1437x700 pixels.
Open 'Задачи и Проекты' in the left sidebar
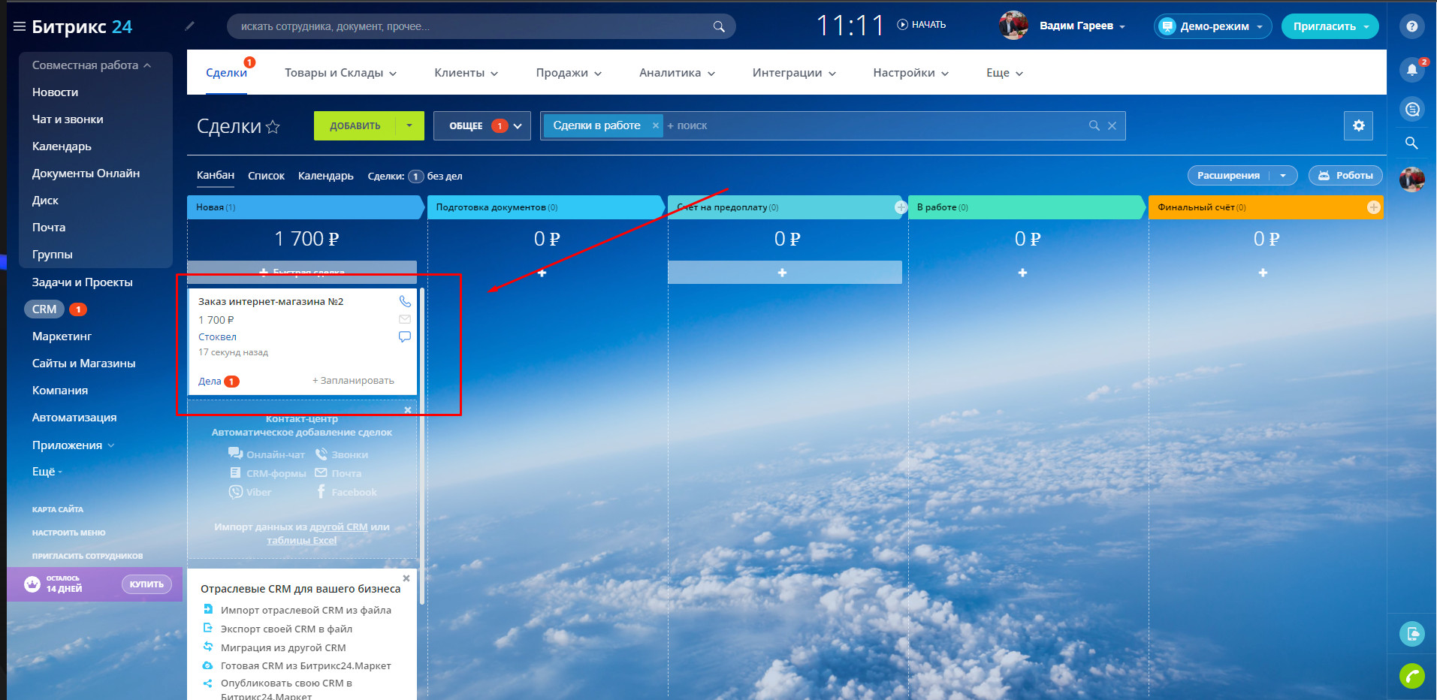pyautogui.click(x=83, y=282)
